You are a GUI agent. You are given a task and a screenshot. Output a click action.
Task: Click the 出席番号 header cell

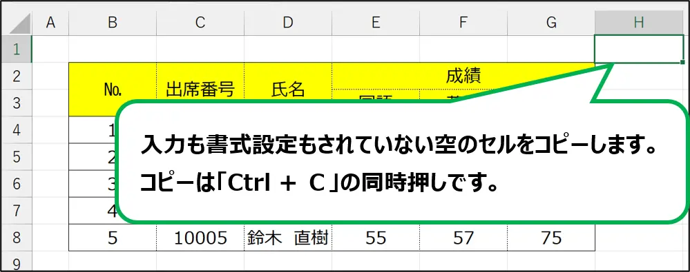(x=200, y=90)
